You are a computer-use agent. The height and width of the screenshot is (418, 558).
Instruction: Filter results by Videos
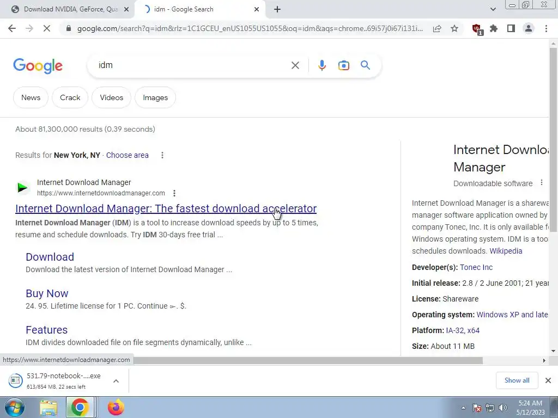[x=111, y=97]
